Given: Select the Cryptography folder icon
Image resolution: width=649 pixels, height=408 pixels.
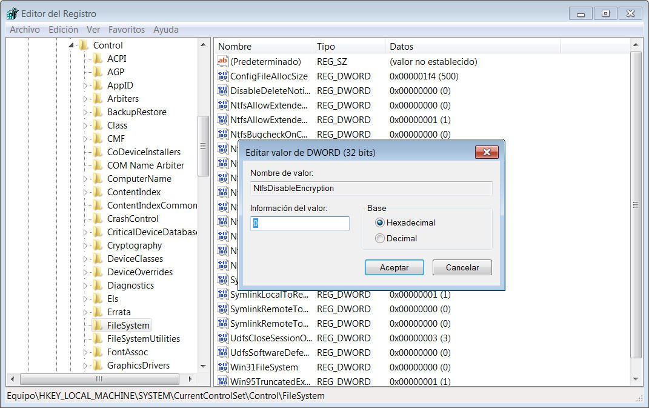Looking at the screenshot, I should (x=98, y=246).
